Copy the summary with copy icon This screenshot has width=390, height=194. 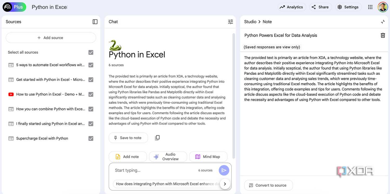(157, 138)
